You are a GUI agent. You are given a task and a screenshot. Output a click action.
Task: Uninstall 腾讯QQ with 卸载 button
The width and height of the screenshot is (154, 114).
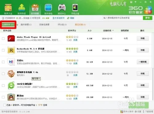click(x=143, y=97)
